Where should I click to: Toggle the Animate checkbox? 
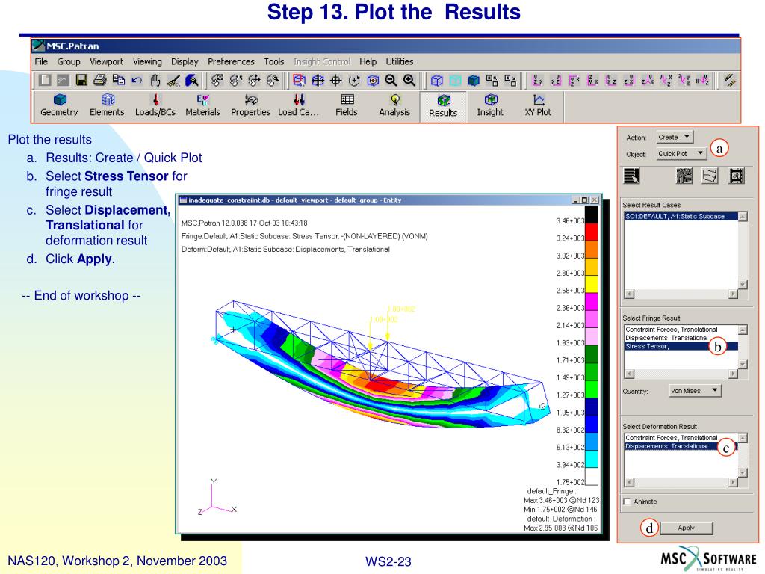pos(628,502)
